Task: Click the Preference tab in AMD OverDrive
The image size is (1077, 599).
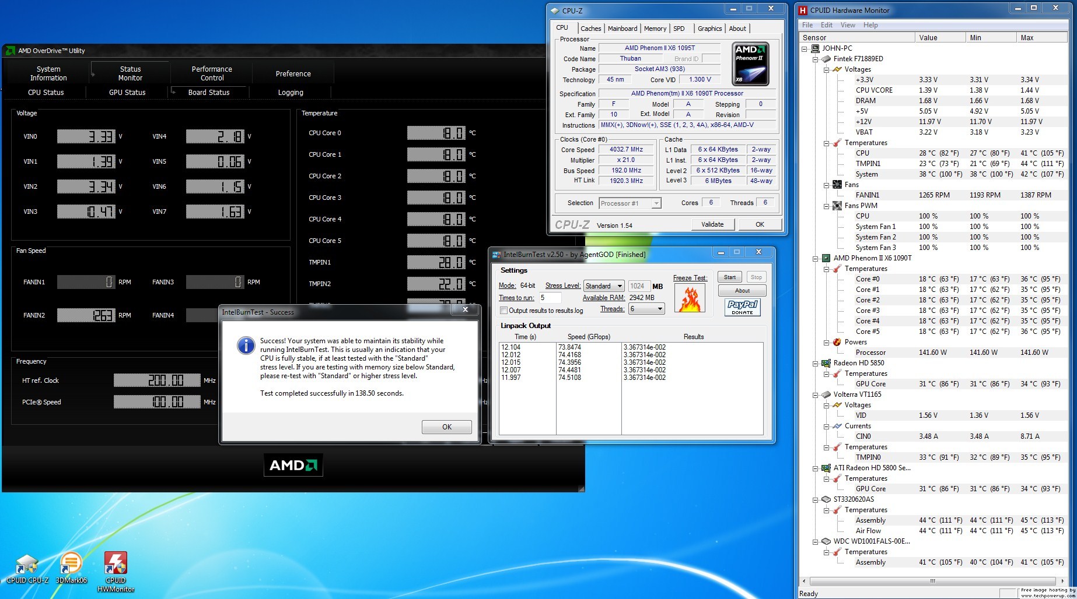Action: tap(293, 73)
